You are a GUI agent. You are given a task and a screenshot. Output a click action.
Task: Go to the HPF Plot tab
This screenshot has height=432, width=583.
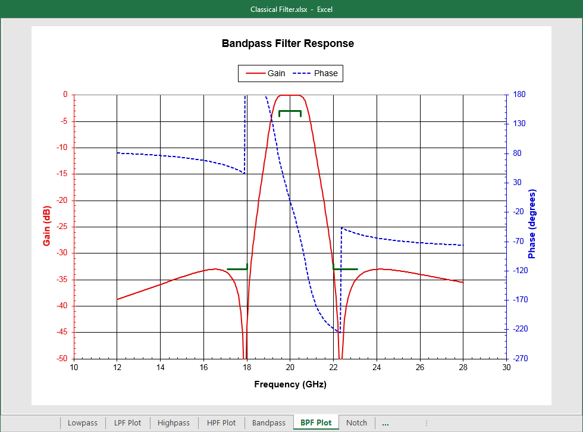tap(221, 423)
